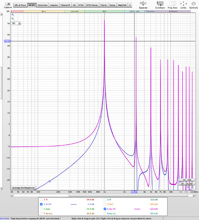Expand more graph tabs chevron
Image resolution: width=199 pixels, height=220 pixels.
tap(130, 5)
